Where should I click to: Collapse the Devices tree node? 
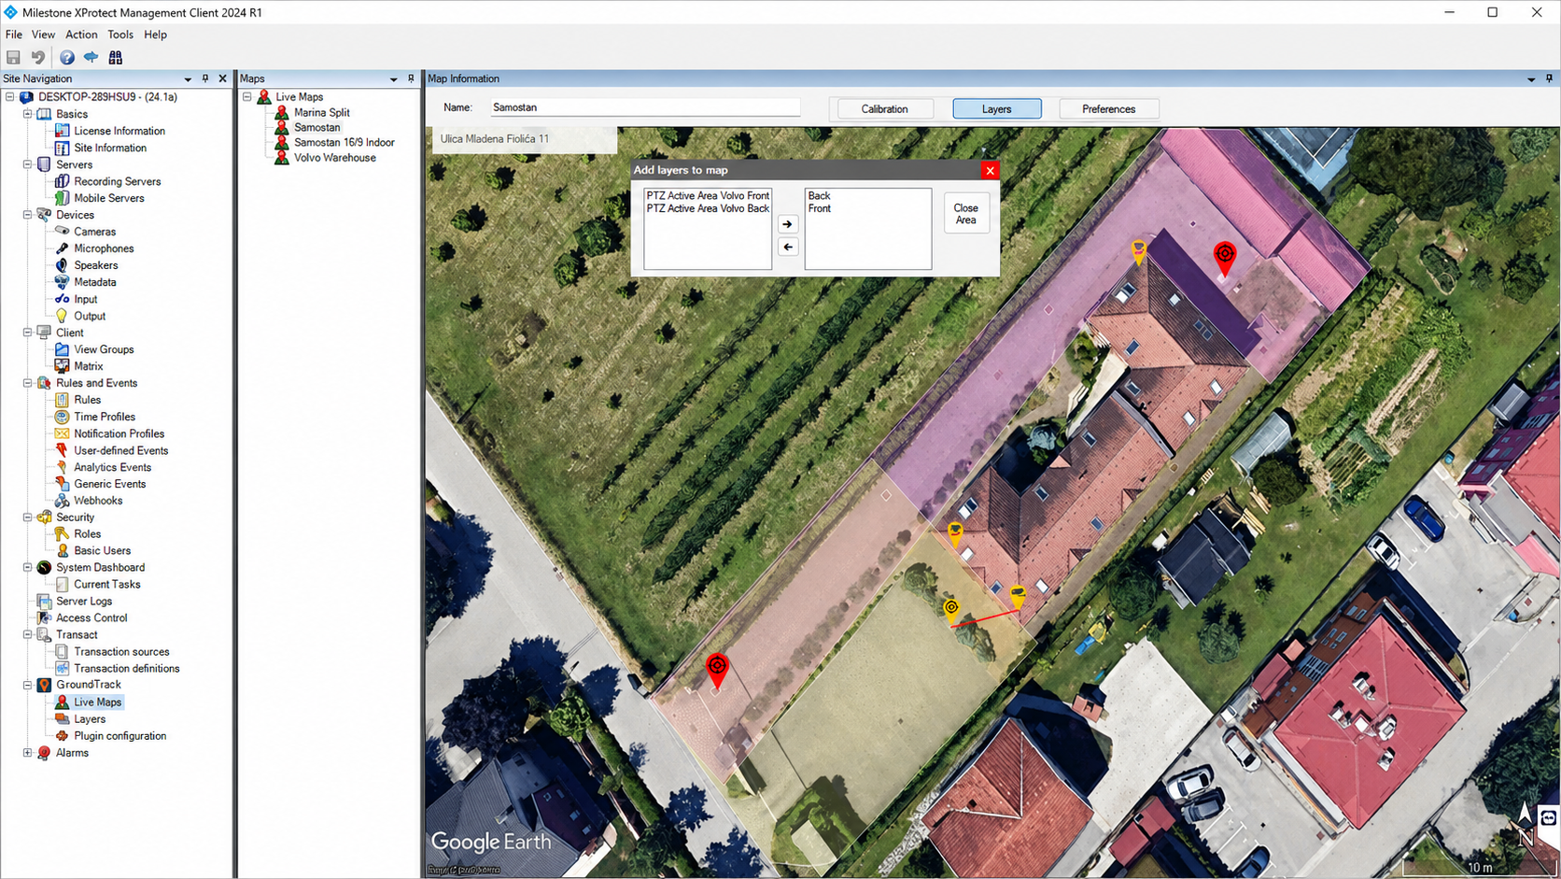click(28, 215)
